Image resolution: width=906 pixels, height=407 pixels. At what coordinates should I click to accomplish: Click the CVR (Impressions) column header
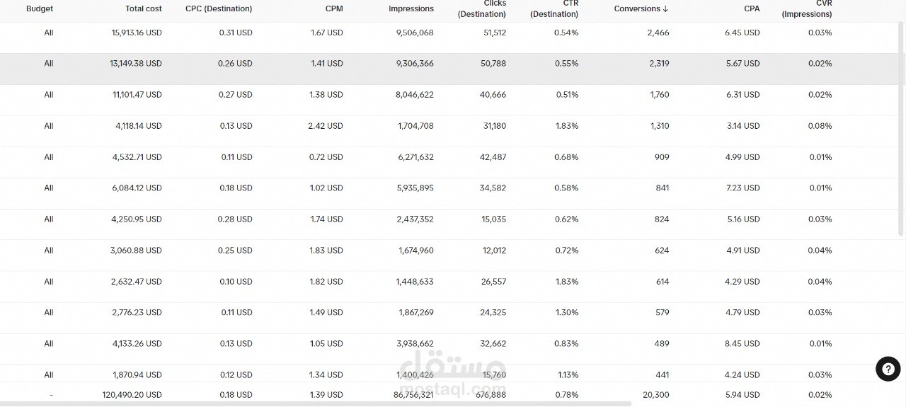pyautogui.click(x=807, y=8)
